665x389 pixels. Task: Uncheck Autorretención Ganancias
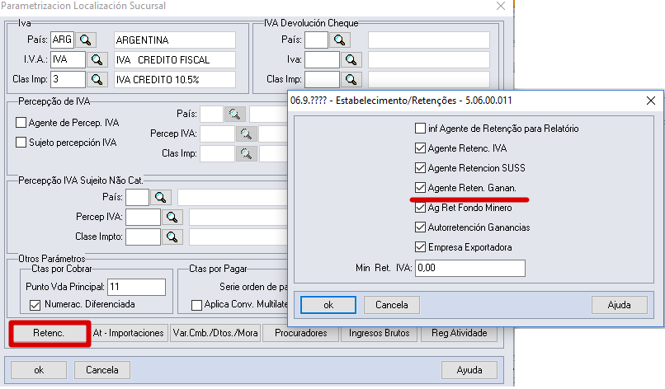click(420, 227)
